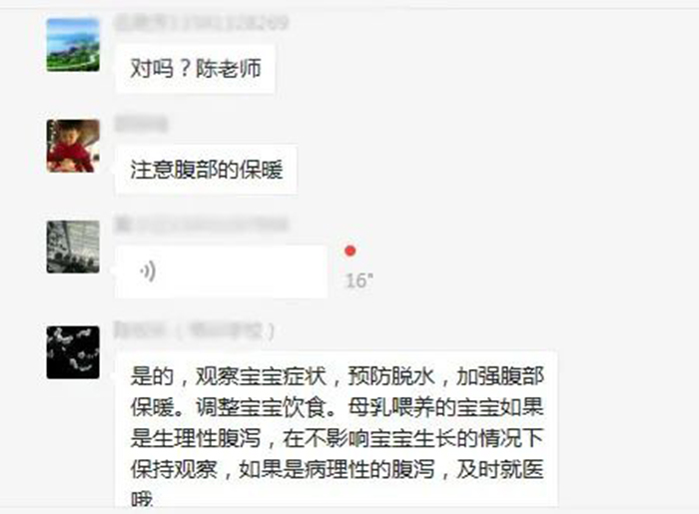Click the blurred sender name above '对吗?陈老师'
699x514 pixels.
[x=202, y=23]
